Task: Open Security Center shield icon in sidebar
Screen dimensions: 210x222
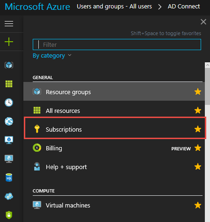Action: pyautogui.click(x=9, y=215)
